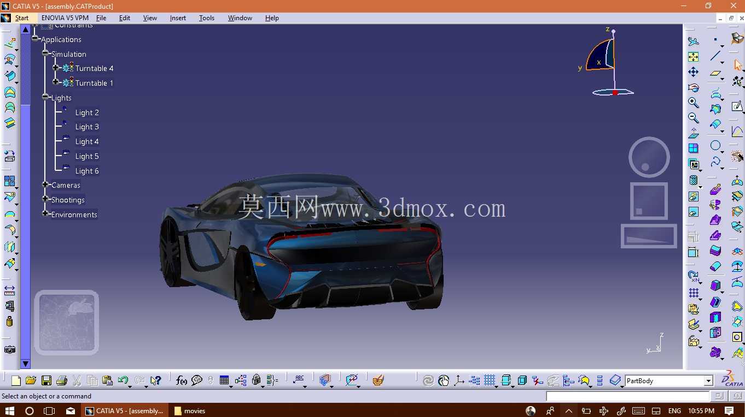Click the Print icon
The height and width of the screenshot is (417, 745).
[x=62, y=380]
